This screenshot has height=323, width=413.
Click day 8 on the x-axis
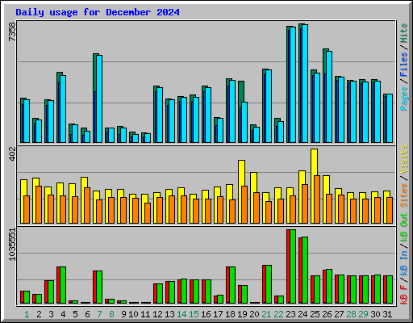click(x=111, y=314)
